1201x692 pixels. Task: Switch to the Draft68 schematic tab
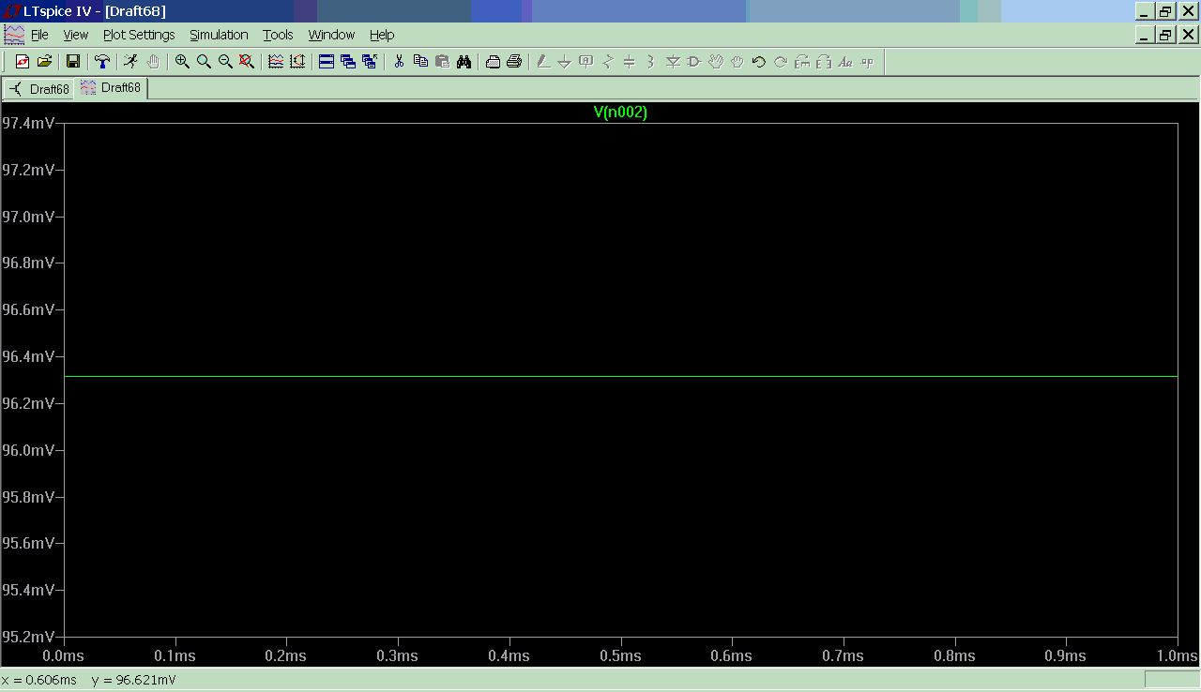click(39, 89)
